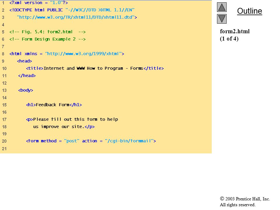
Task: Select the form2.html label text
Action: [x=235, y=31]
